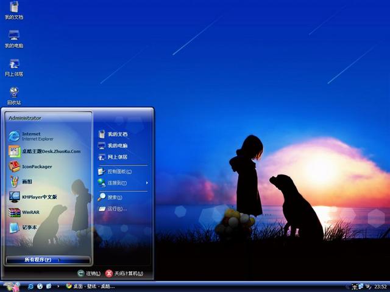390x292 pixels.
Task: Open 桌酷主题 Desk.ZhuoKu.Com shortcut
Action: pyautogui.click(x=50, y=151)
